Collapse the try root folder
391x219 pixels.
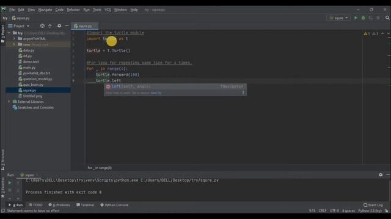coord(9,33)
